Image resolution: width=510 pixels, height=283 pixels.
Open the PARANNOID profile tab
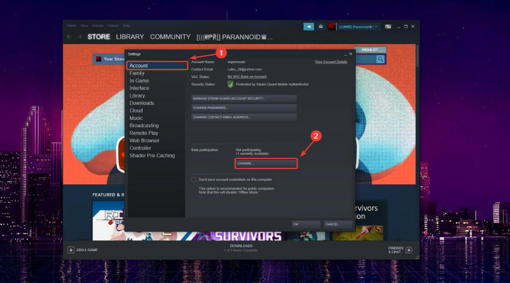pyautogui.click(x=234, y=37)
